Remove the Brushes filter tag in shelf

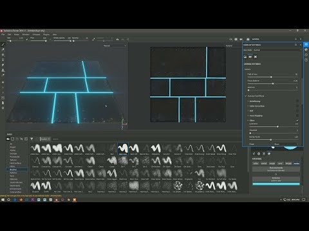(x=49, y=139)
